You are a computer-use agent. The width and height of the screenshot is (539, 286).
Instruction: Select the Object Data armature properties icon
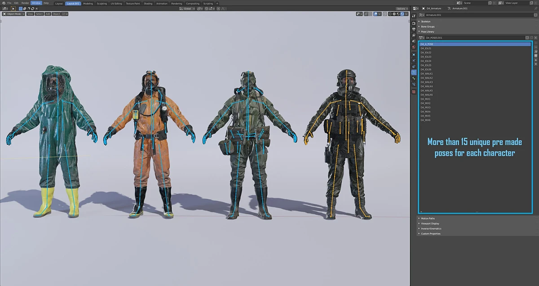click(x=414, y=72)
